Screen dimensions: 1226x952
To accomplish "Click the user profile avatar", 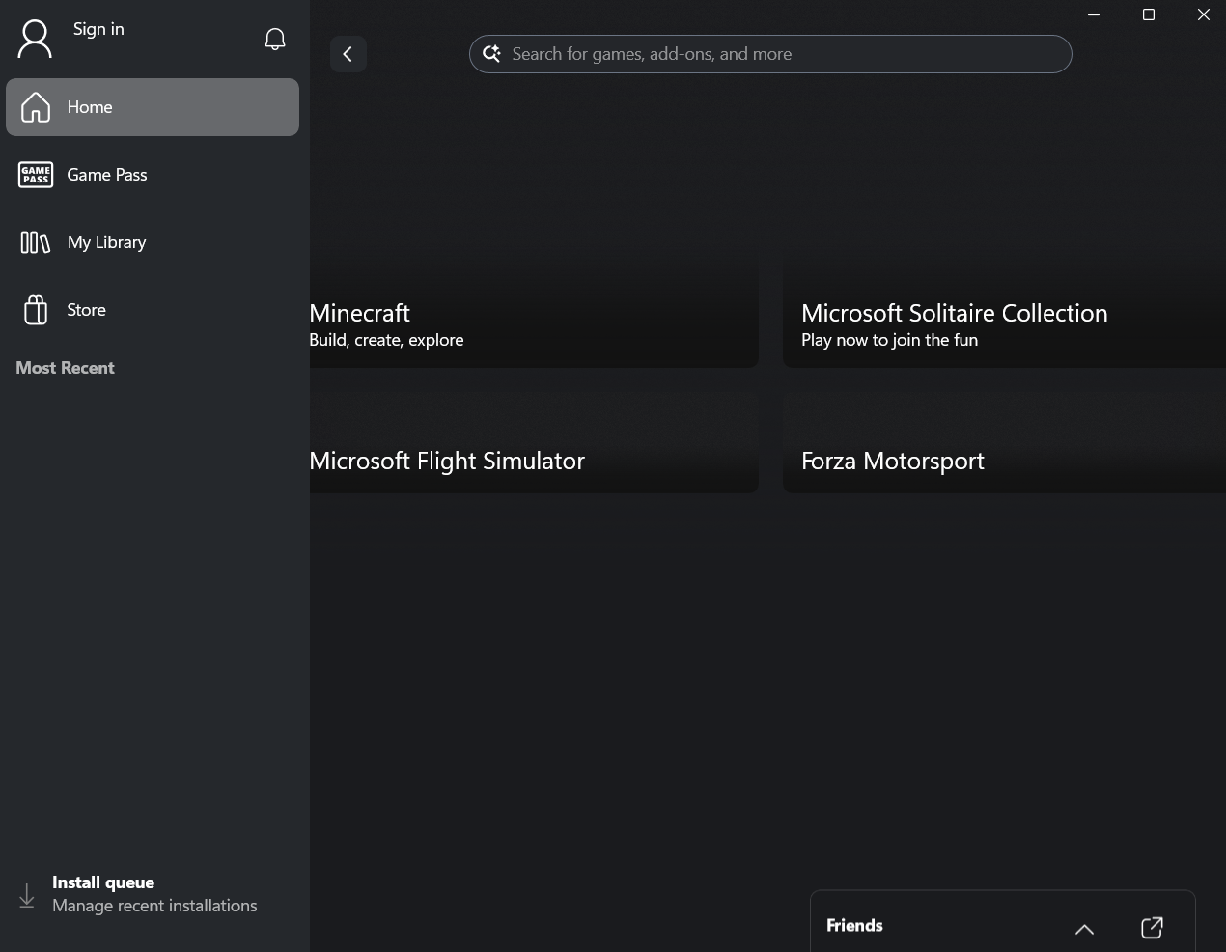I will click(x=35, y=39).
